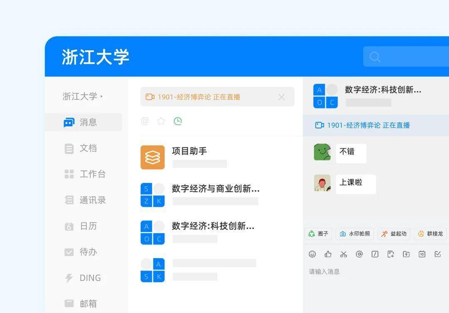Click the calendar schedule icon in toolbar
Image resolution: width=449 pixels, height=313 pixels.
point(422,254)
